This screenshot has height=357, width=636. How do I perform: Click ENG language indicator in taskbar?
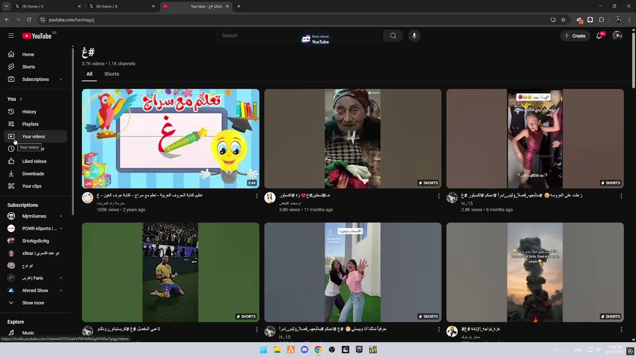coord(578,350)
